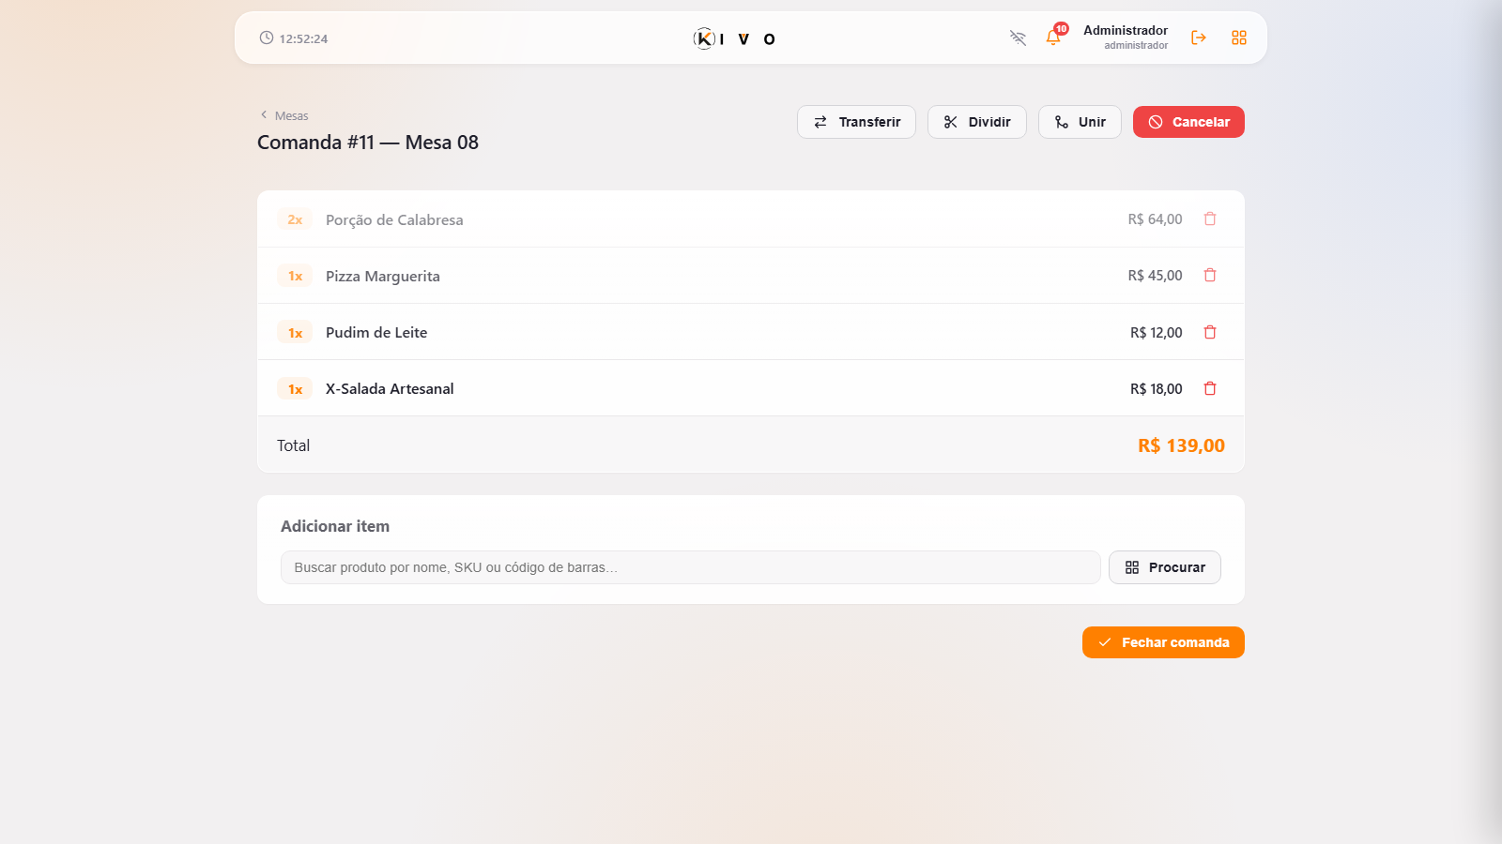Click Fechar comanda button

tap(1163, 642)
